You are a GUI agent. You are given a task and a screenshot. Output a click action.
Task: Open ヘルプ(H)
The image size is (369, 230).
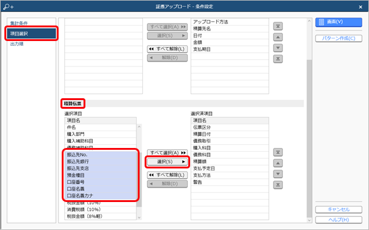pyautogui.click(x=338, y=219)
